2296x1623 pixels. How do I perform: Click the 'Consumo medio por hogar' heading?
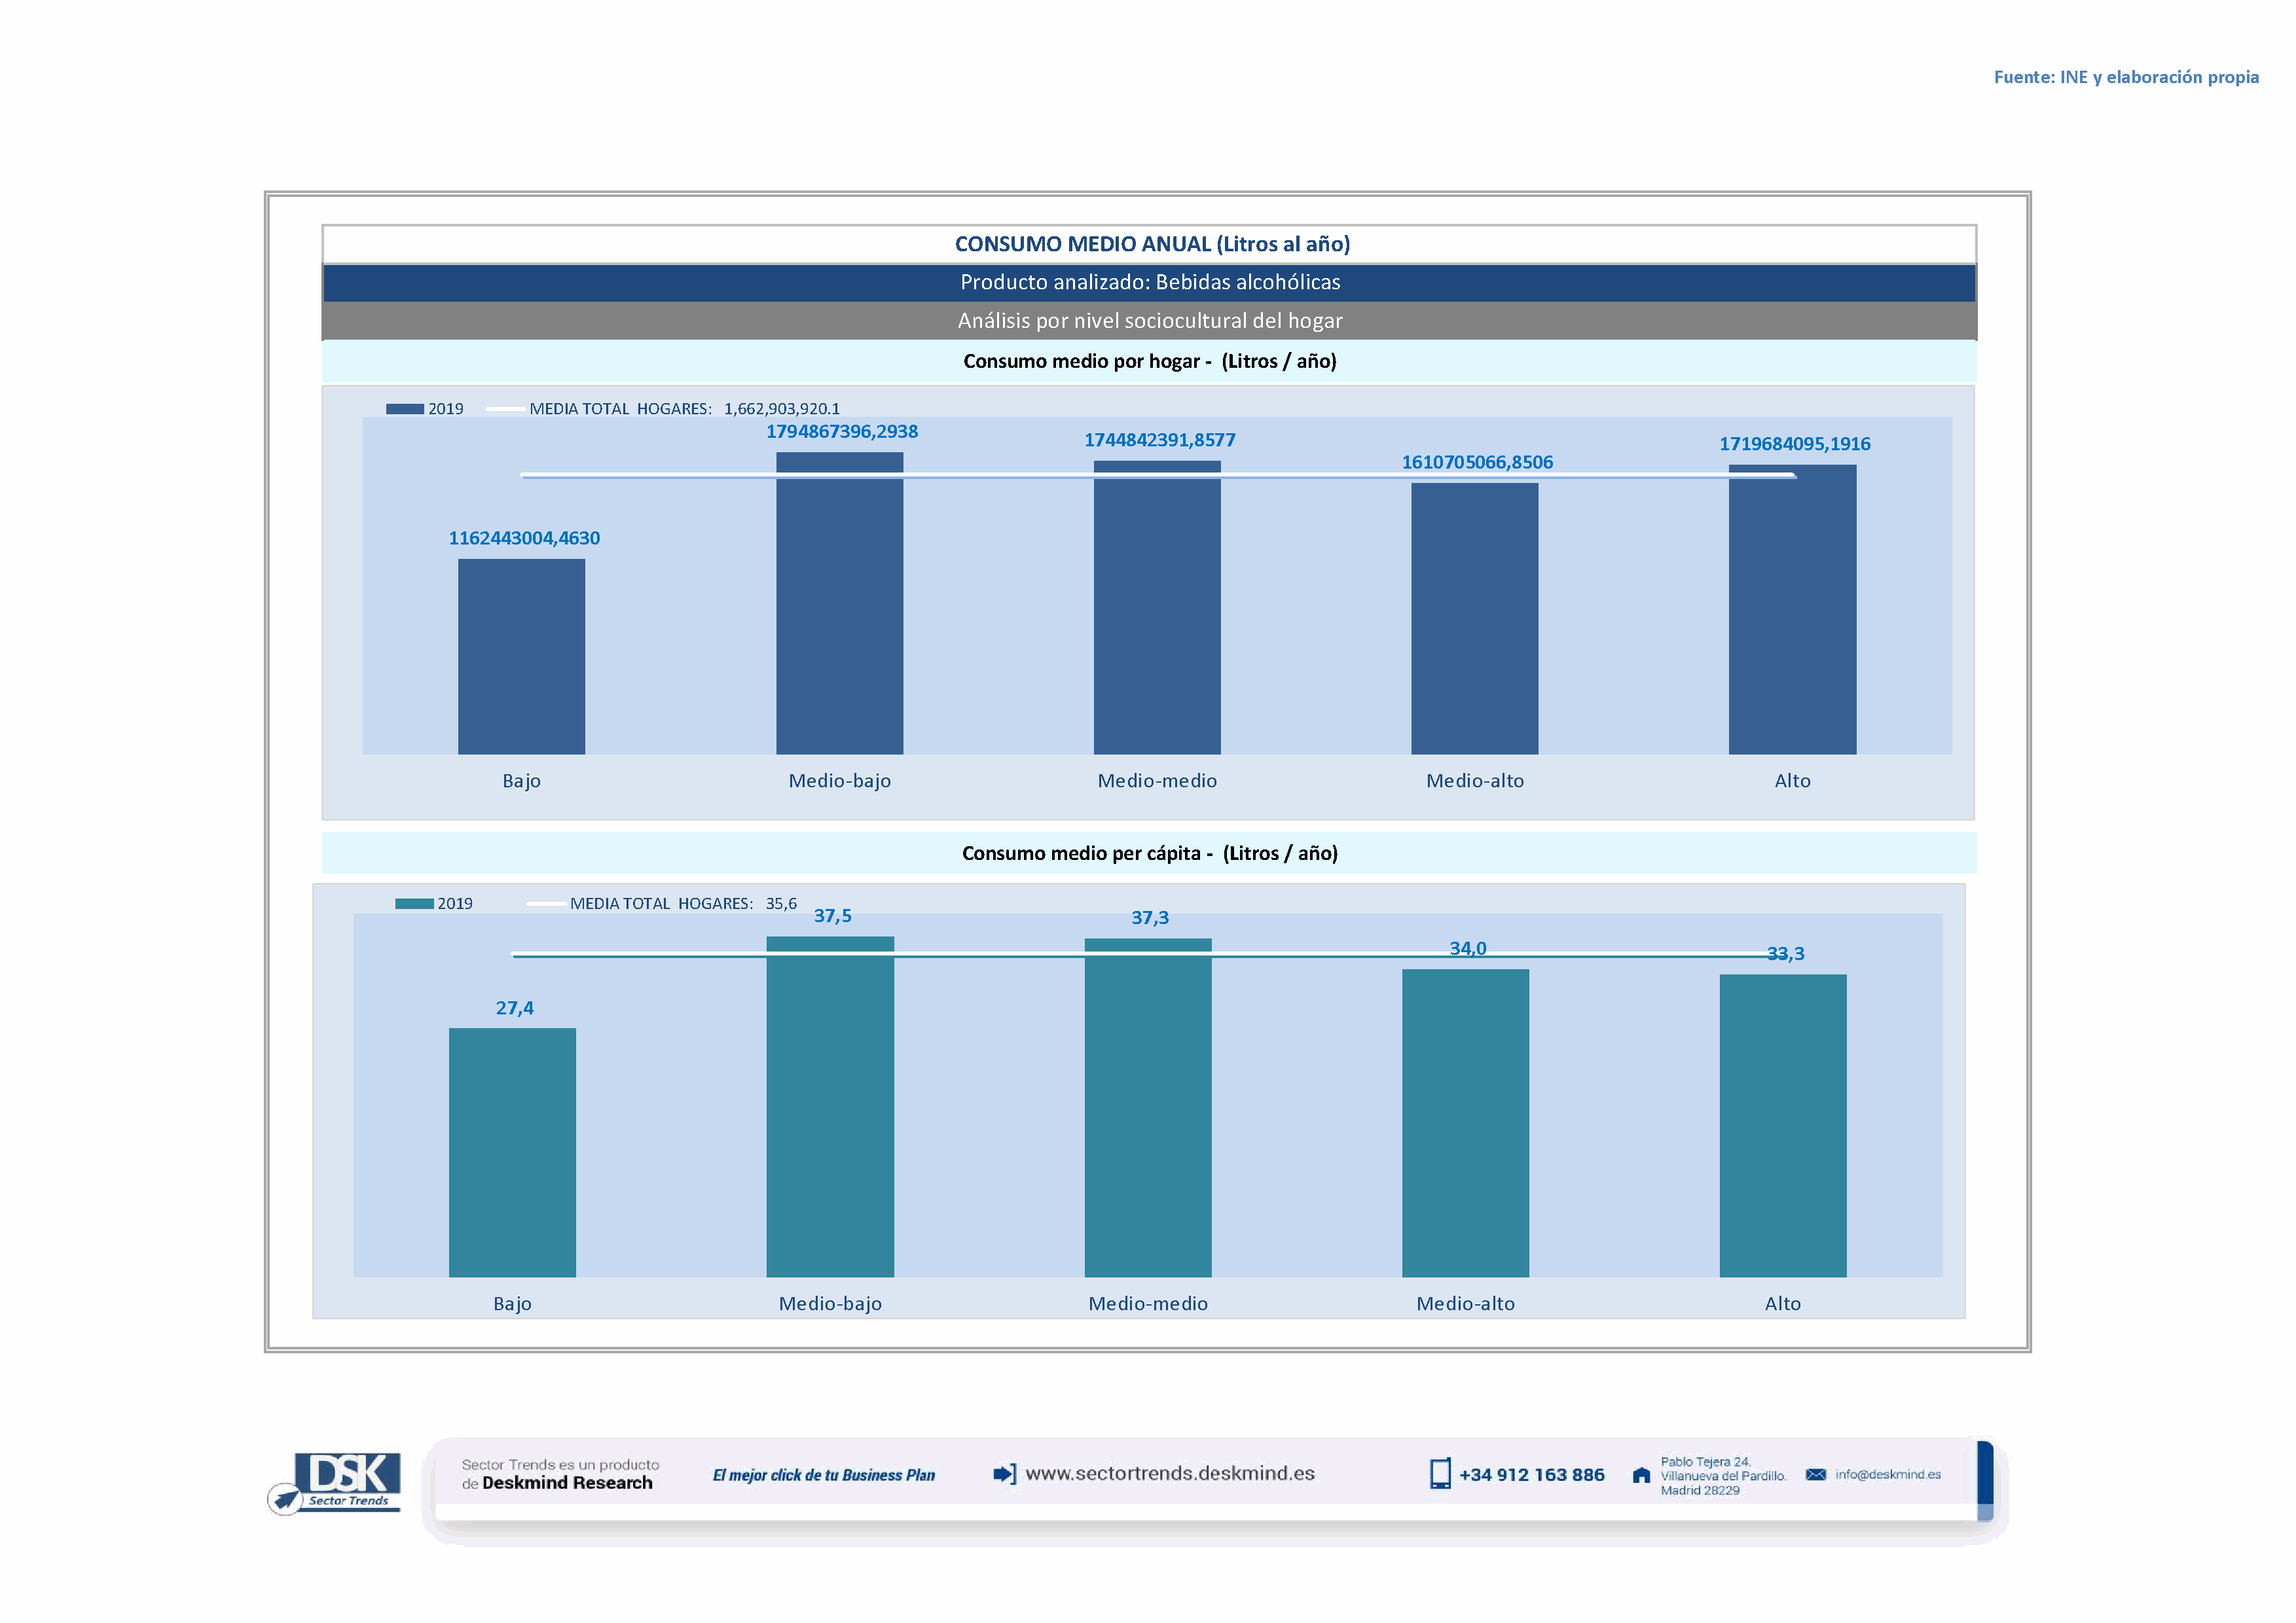[1149, 361]
